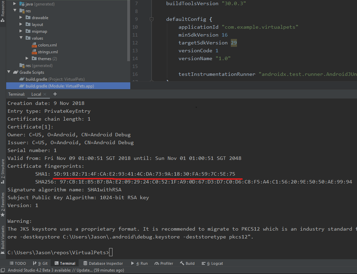
Task: Click the new terminal session plus icon
Action: pyautogui.click(x=55, y=94)
